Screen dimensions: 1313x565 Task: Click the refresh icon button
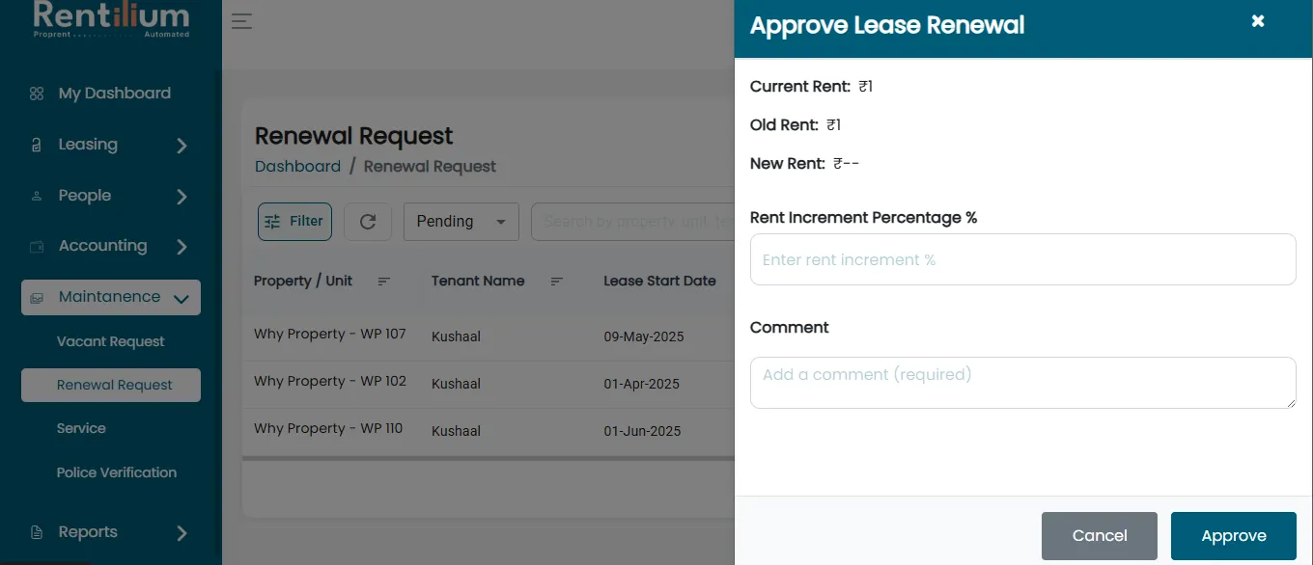pyautogui.click(x=368, y=222)
